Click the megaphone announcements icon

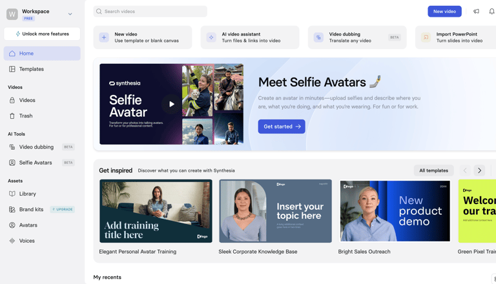click(476, 12)
